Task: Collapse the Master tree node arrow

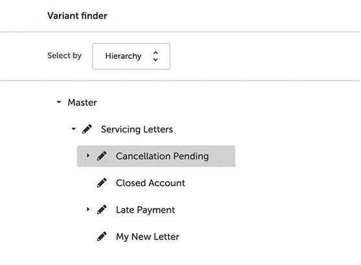Action: click(x=59, y=102)
